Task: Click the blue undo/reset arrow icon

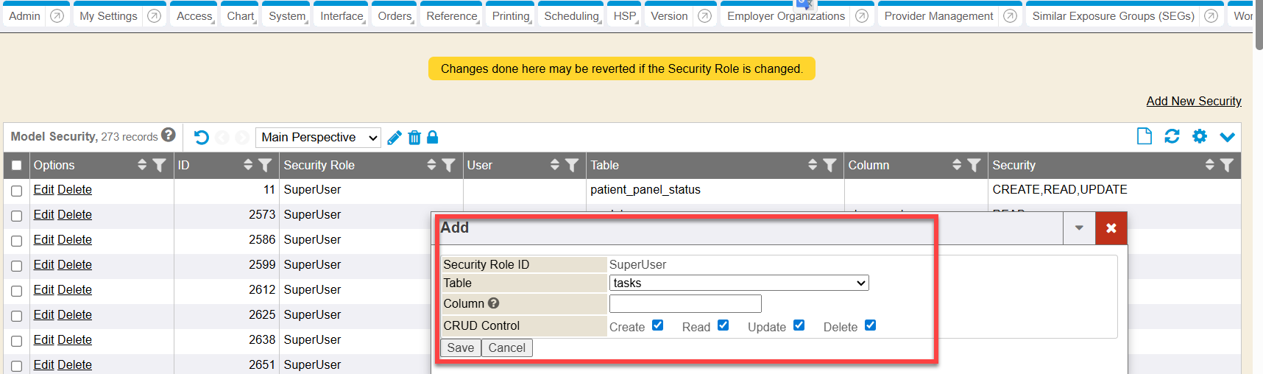Action: (202, 138)
